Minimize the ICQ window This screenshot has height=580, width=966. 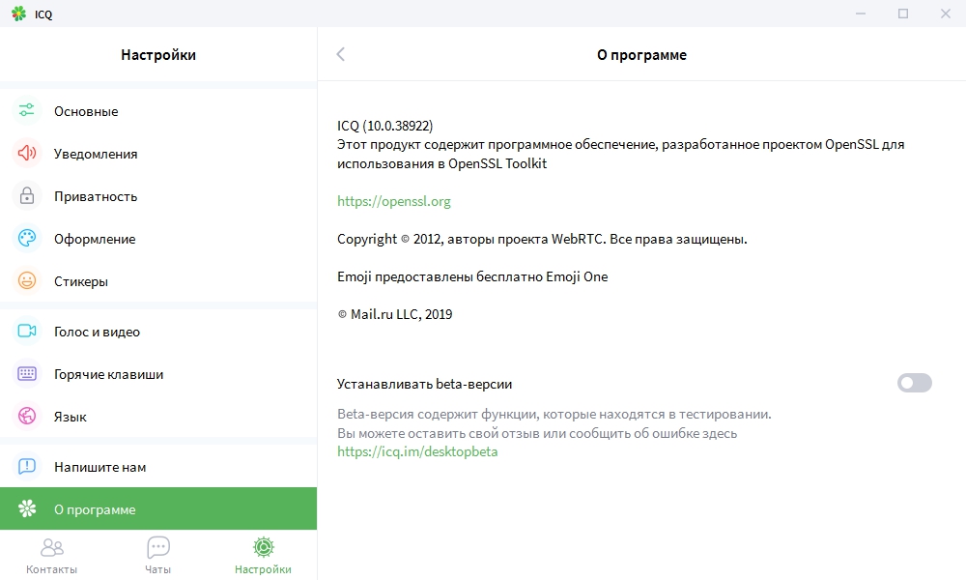point(861,14)
